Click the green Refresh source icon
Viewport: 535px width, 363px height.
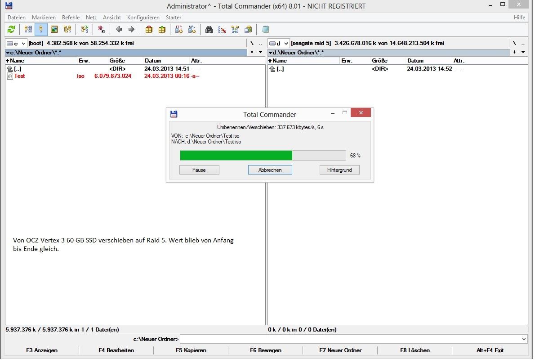(11, 30)
